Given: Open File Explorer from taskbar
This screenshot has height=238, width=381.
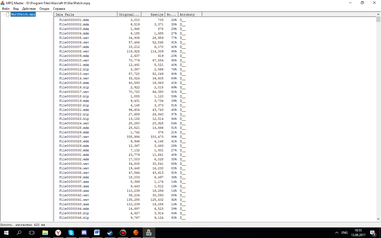Looking at the screenshot, I should tap(45, 233).
